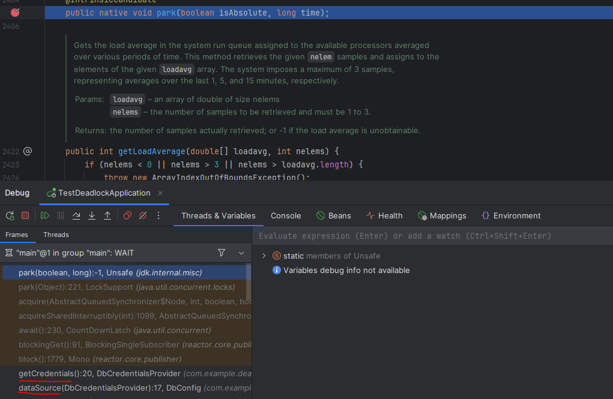The height and width of the screenshot is (399, 613).
Task: Resume program execution
Action: pyautogui.click(x=45, y=216)
